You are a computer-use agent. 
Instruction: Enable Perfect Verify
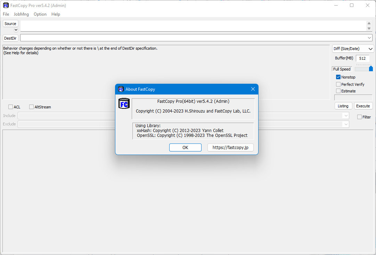pyautogui.click(x=338, y=84)
